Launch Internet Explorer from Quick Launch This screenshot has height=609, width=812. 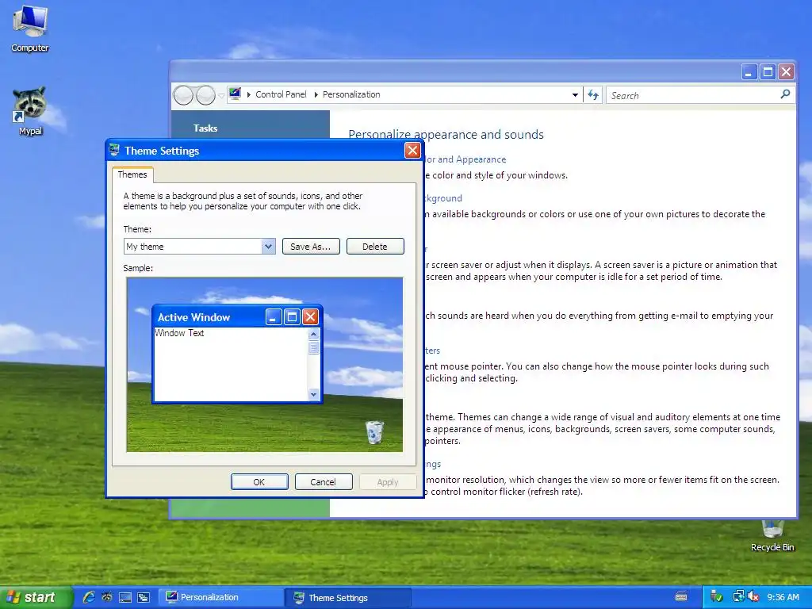(89, 597)
